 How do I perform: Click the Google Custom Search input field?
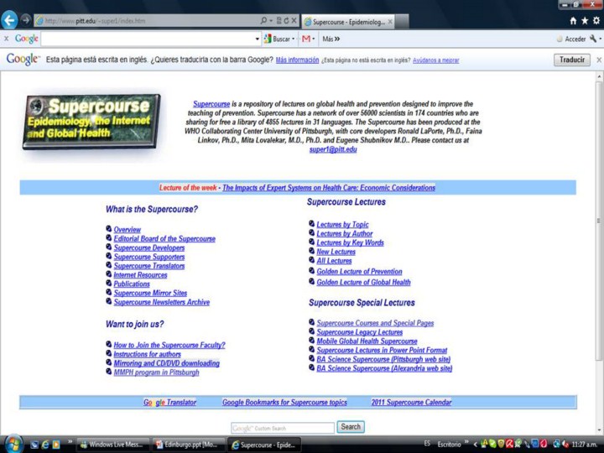tap(282, 427)
